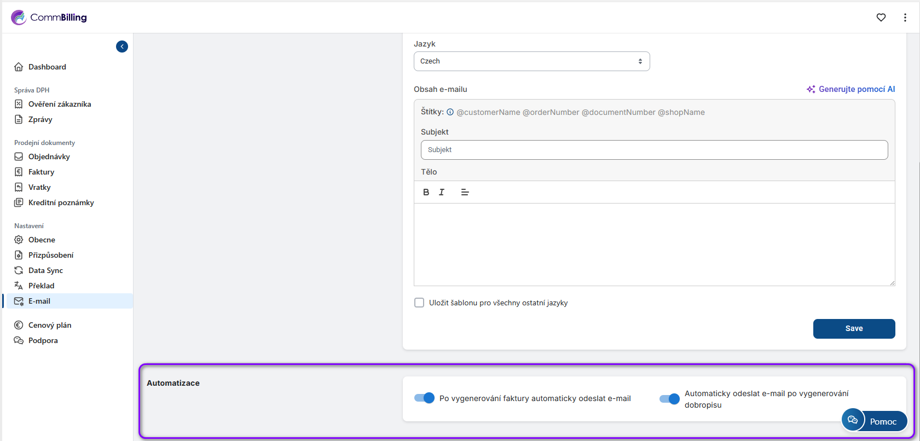Toggle automatic e-mail after invoice generation
The height and width of the screenshot is (441, 920).
pos(424,398)
